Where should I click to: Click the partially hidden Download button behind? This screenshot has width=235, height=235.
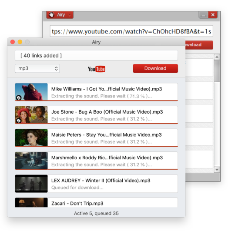point(199,45)
